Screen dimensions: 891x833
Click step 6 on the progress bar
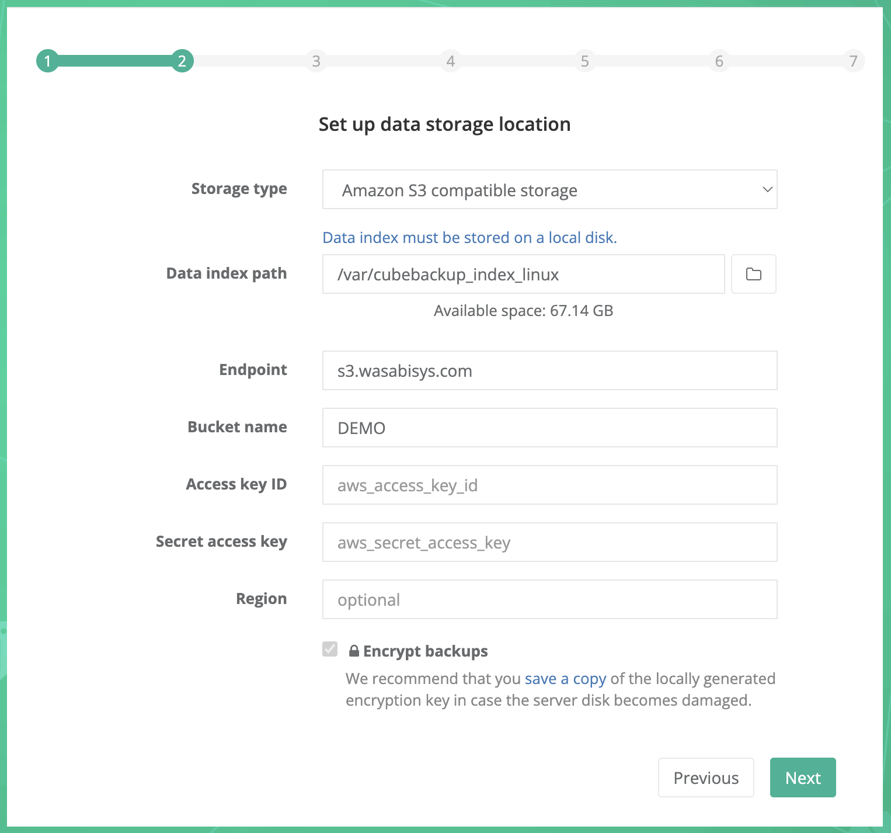click(x=719, y=61)
